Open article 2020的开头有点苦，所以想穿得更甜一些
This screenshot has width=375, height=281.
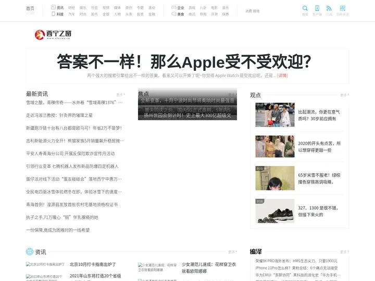[x=319, y=147]
